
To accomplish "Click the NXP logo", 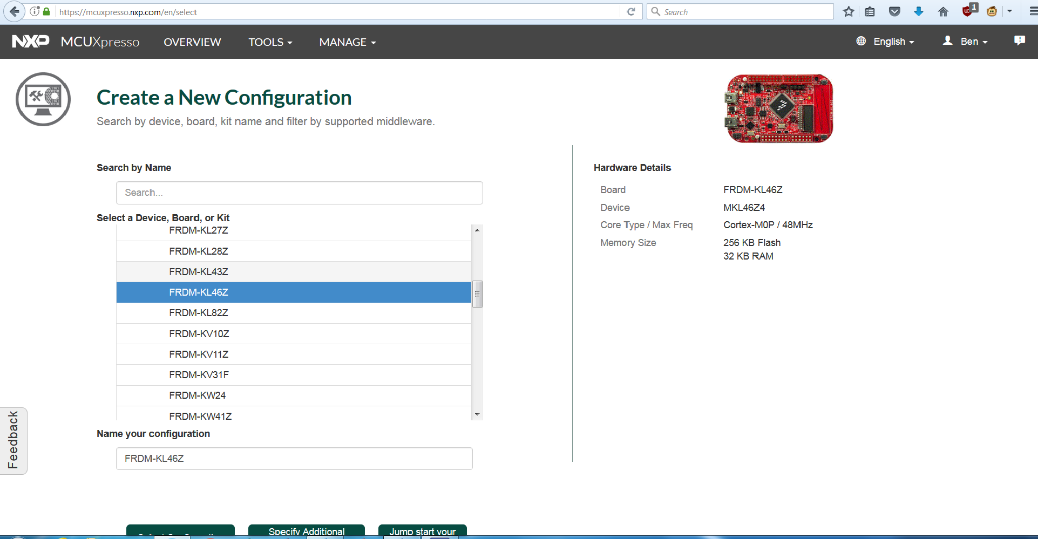I will pos(31,42).
